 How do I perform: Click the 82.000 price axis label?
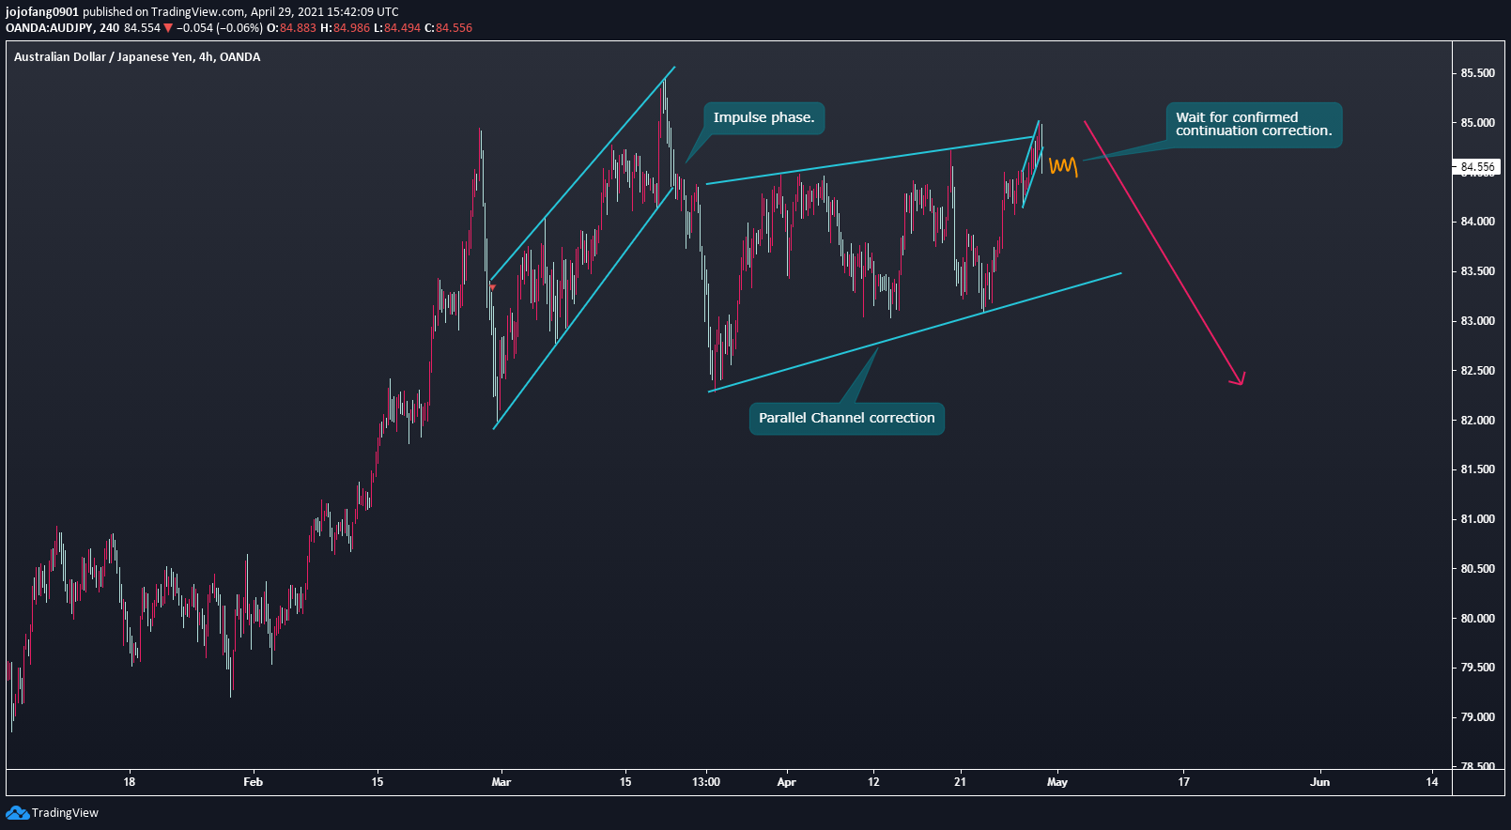(1477, 421)
